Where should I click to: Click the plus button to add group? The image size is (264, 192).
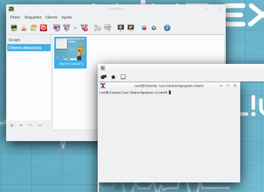(12, 125)
